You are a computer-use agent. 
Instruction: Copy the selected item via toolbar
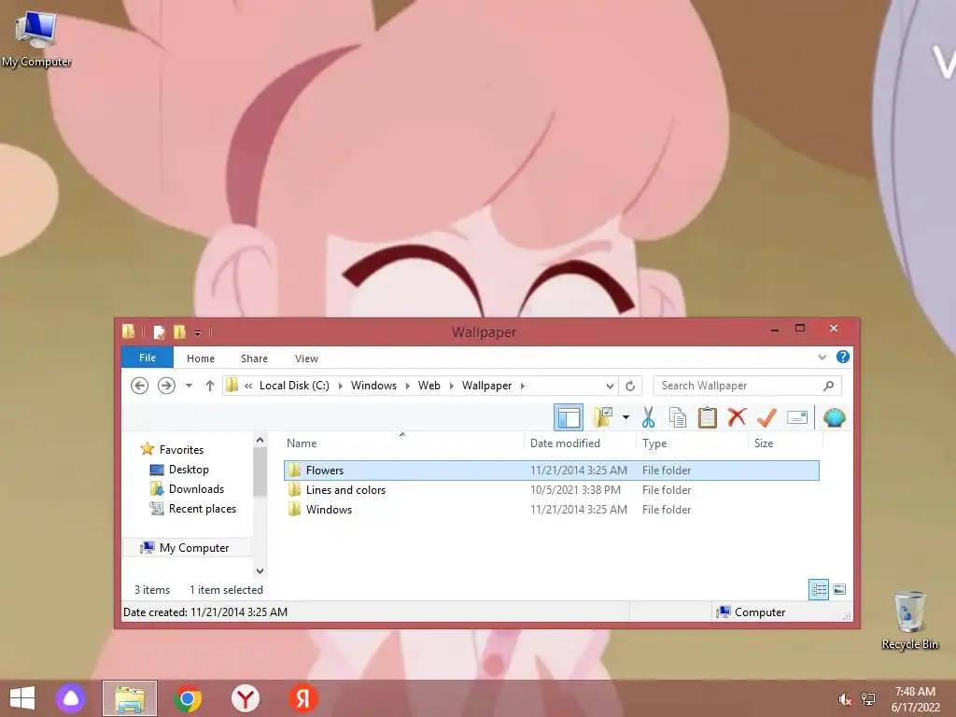pos(678,417)
